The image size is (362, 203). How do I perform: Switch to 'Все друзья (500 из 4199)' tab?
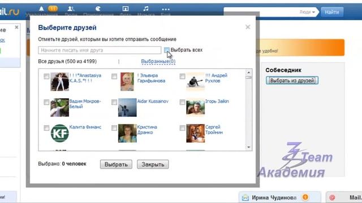click(x=67, y=61)
